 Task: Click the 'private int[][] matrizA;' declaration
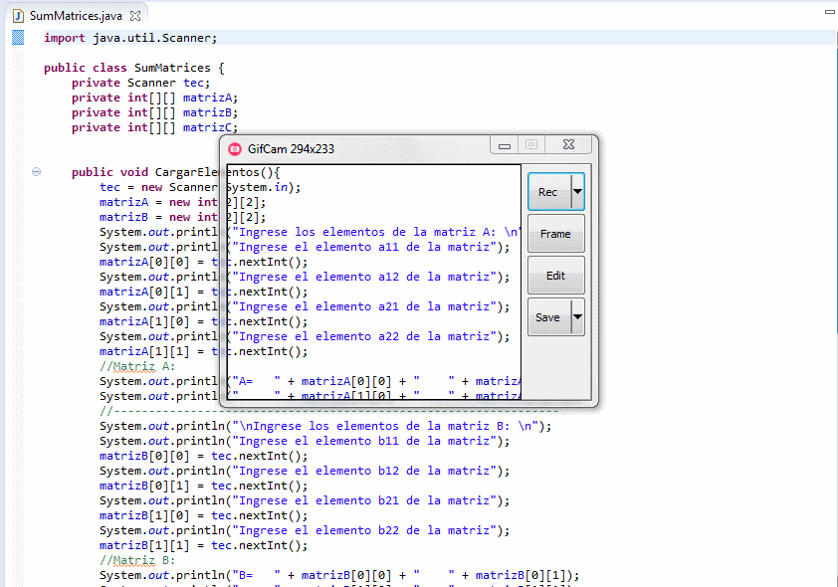(x=155, y=98)
